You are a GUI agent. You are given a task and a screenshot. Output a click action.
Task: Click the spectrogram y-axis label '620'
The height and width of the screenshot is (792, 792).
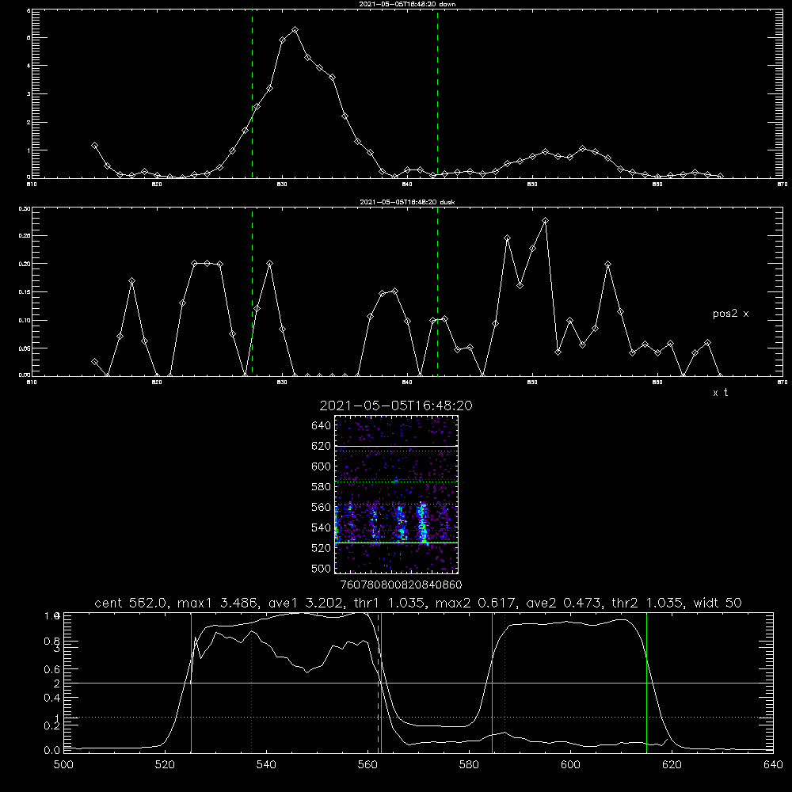pyautogui.click(x=322, y=446)
